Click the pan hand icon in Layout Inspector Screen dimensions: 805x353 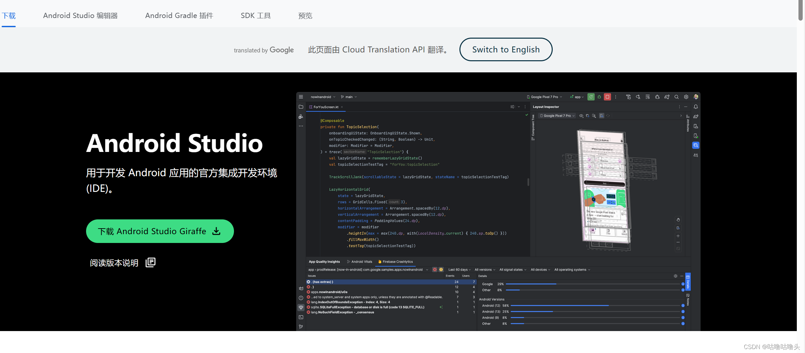(x=678, y=220)
